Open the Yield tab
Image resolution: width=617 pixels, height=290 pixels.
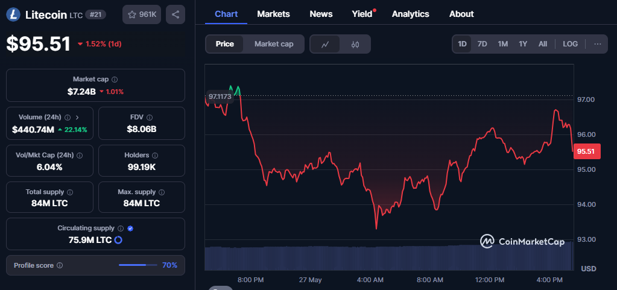click(362, 14)
